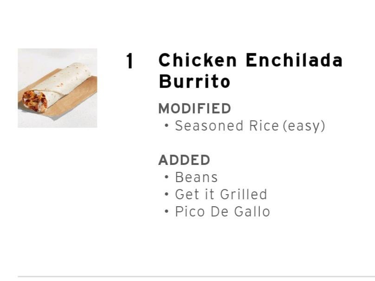Screen dimensions: 375x281
Task: Select the Beans add-on
Action: point(196,177)
